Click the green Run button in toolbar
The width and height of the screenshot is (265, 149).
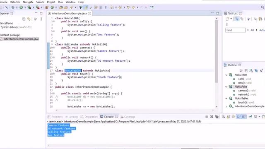21,7
